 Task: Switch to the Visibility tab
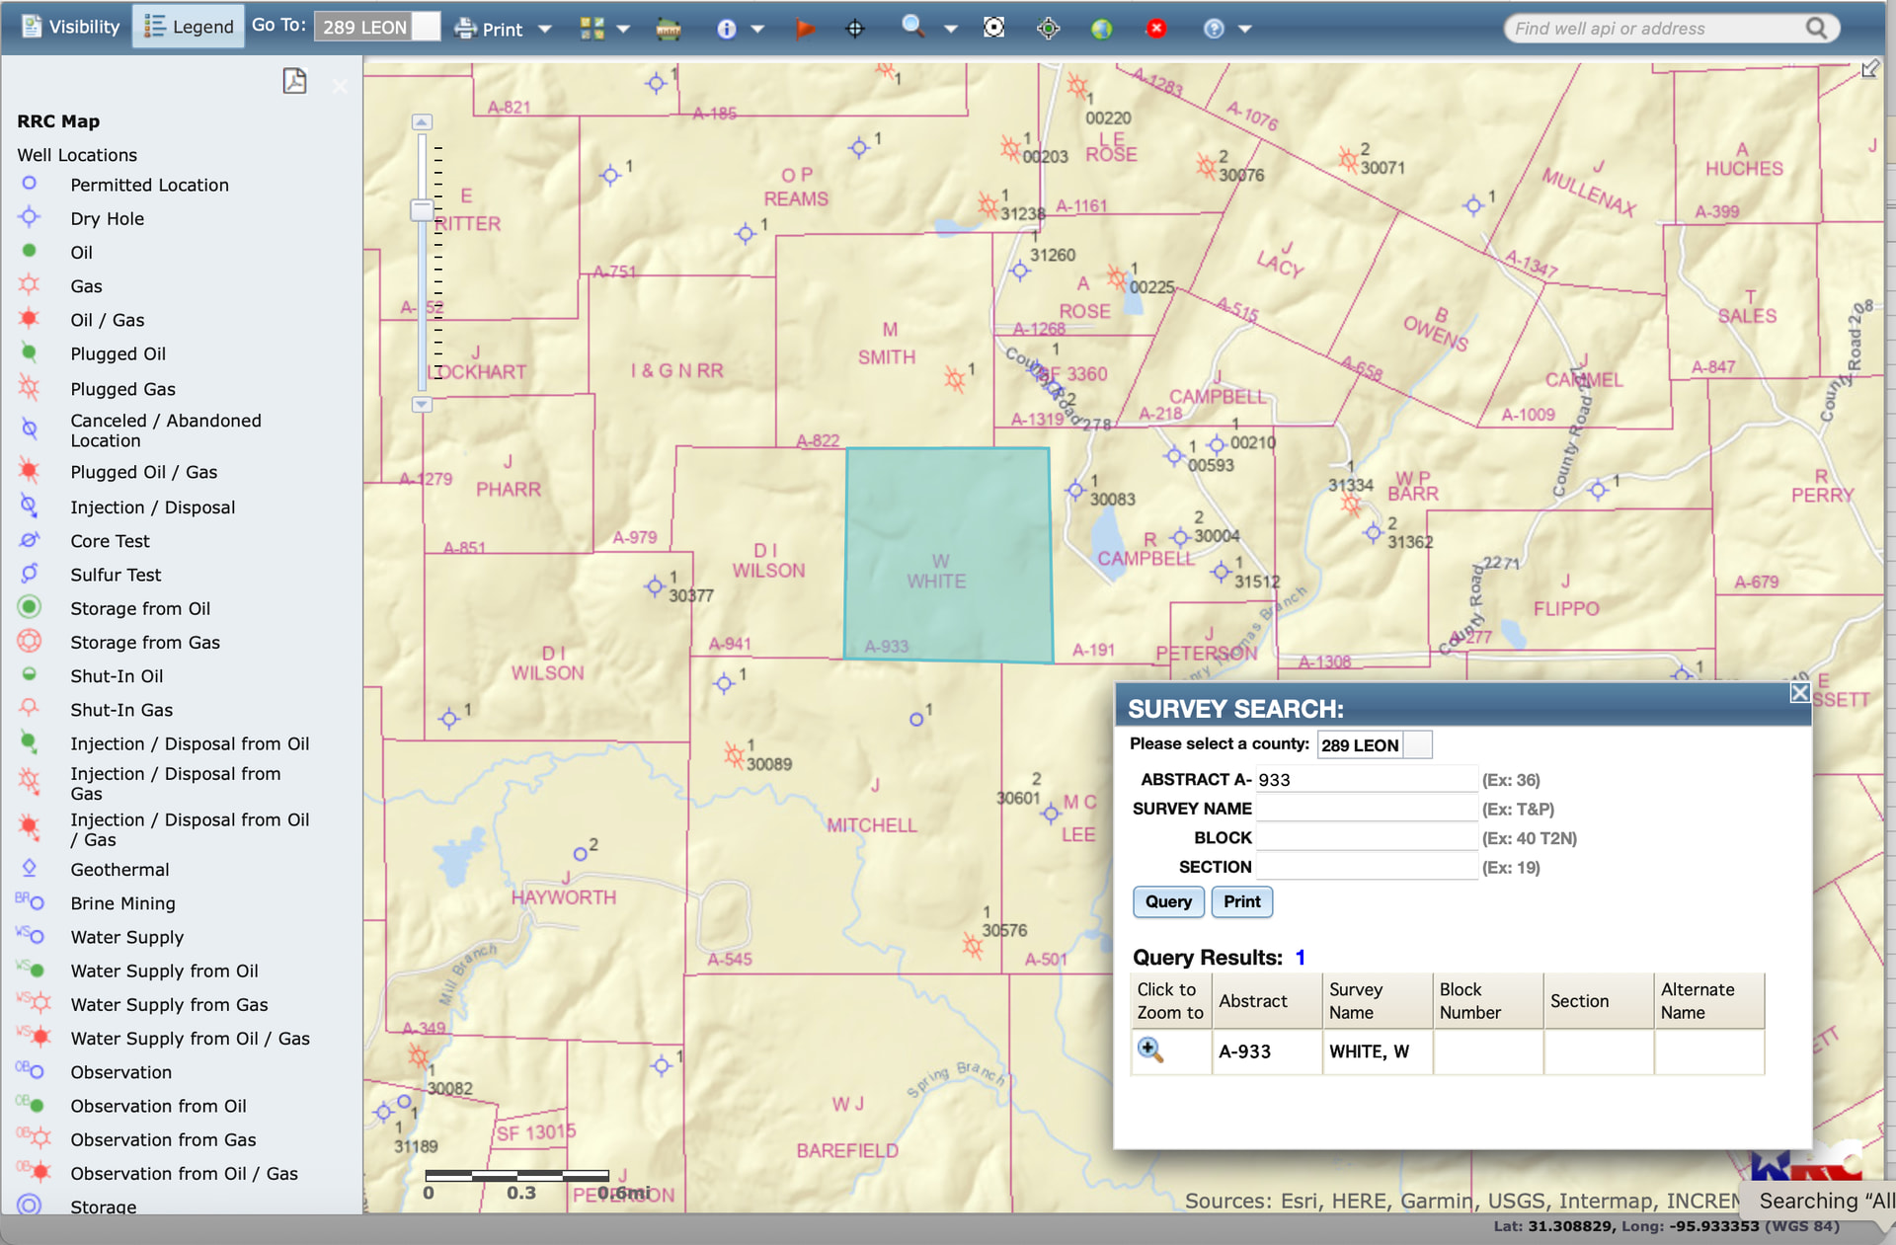pos(70,27)
